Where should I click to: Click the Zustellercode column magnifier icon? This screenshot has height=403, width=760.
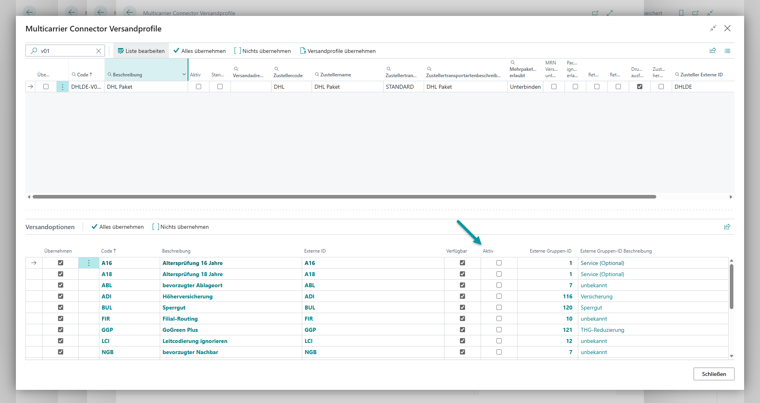tap(276, 69)
